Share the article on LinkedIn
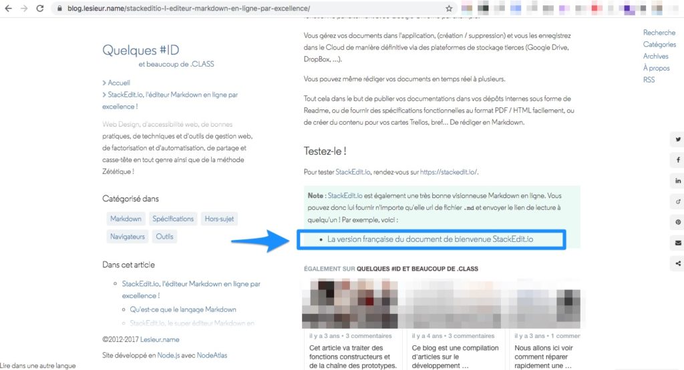Viewport: 684px width, 370px height. point(678,181)
